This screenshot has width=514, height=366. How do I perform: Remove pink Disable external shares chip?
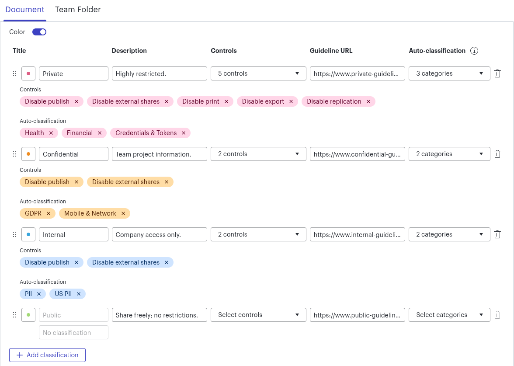pyautogui.click(x=167, y=101)
